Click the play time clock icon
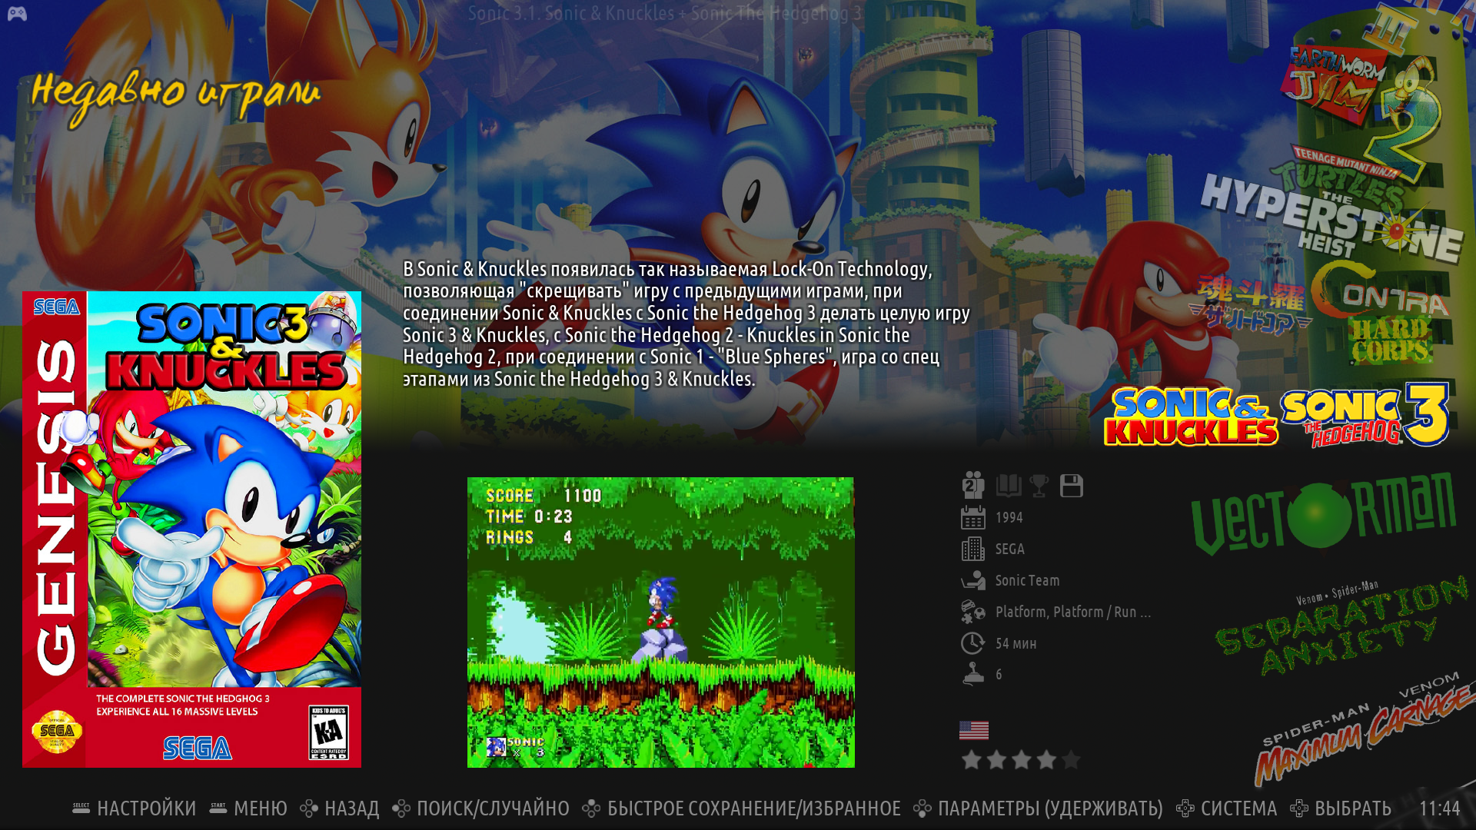1476x830 pixels. 972,643
